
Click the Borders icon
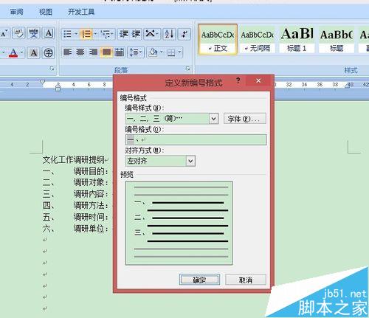pos(171,52)
